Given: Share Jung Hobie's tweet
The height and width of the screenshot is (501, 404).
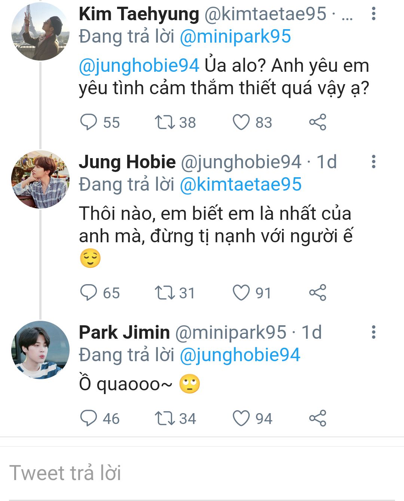Looking at the screenshot, I should click(x=318, y=293).
